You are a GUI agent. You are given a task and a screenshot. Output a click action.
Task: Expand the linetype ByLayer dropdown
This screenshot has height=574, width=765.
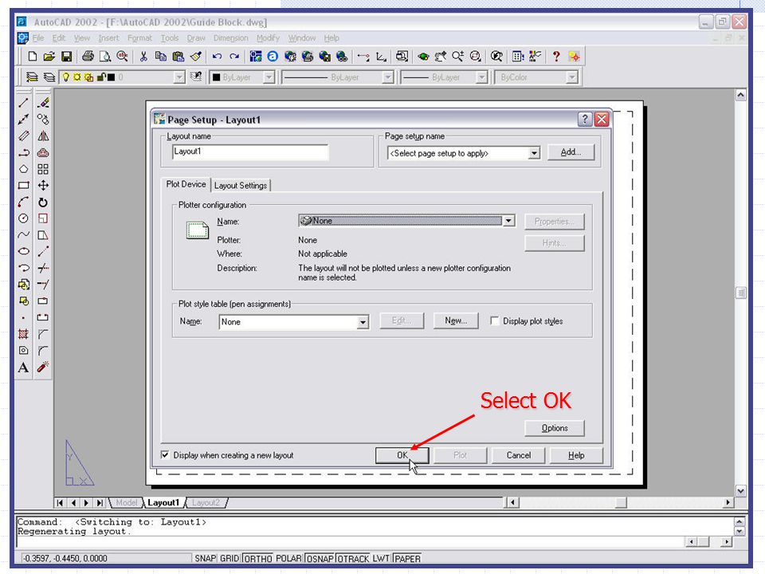point(388,77)
